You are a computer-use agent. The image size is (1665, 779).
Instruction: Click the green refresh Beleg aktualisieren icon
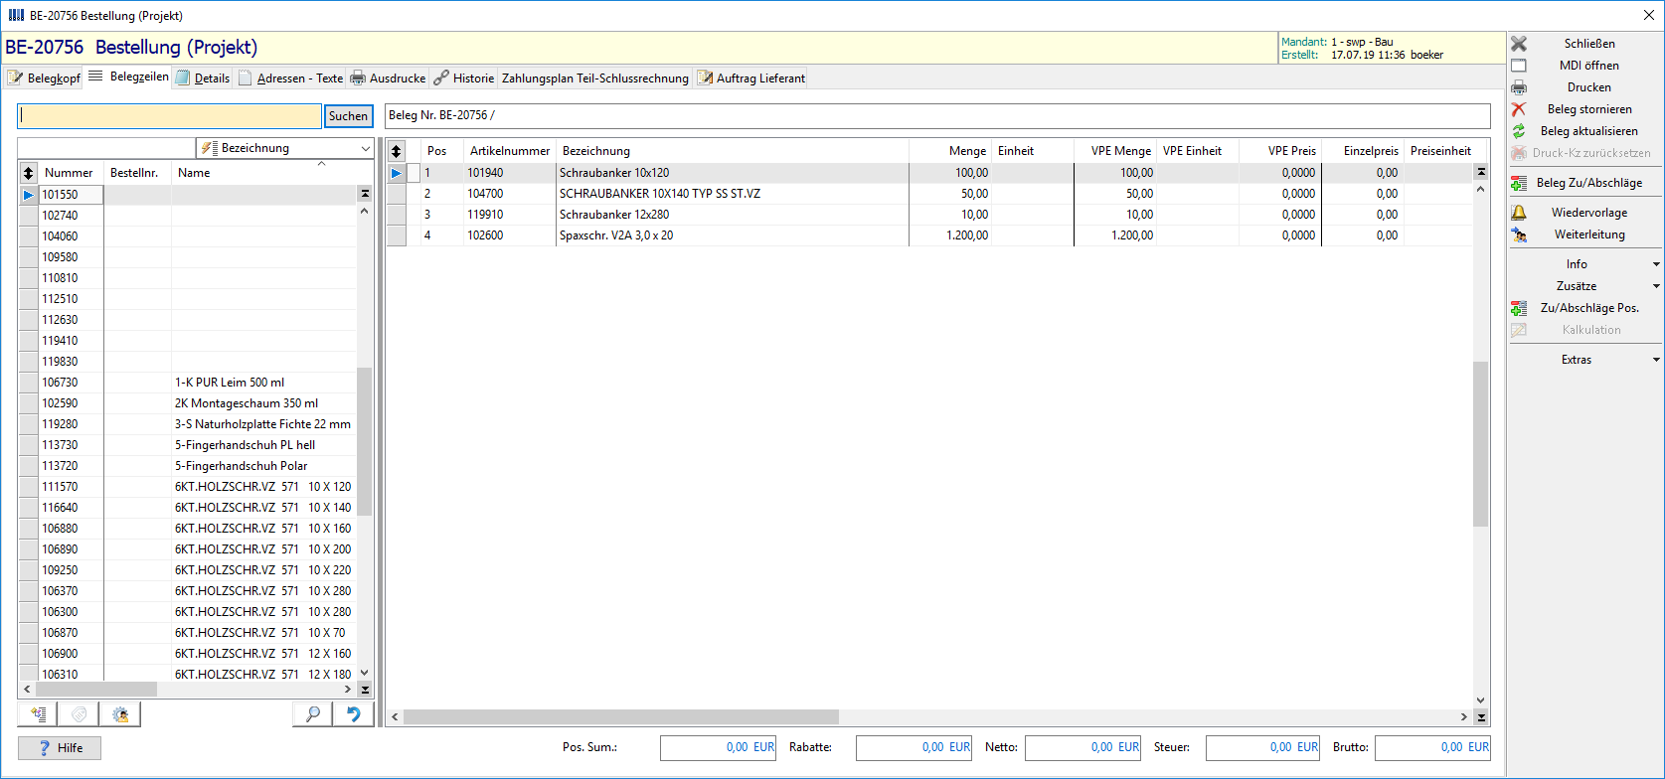(x=1519, y=131)
